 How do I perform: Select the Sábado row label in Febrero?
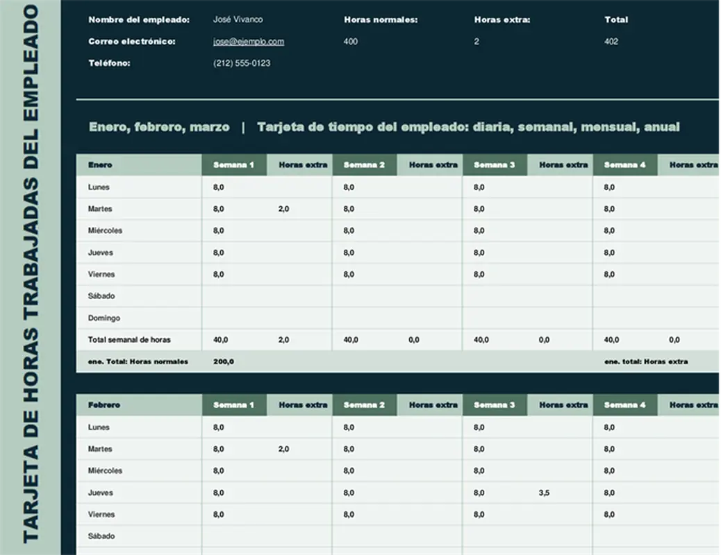[101, 536]
